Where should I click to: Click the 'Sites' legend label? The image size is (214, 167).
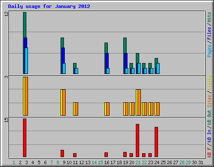[x=209, y=101]
